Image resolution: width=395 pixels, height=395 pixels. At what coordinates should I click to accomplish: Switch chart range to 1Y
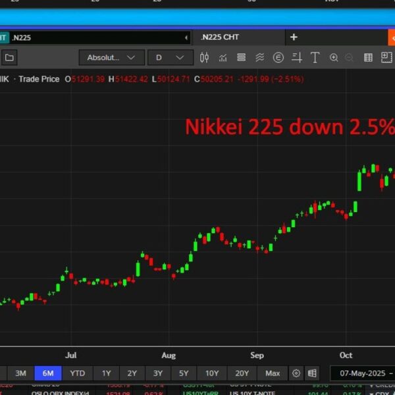click(106, 373)
